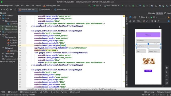Open the TODO tool window
171x96 pixels.
coord(3,92)
